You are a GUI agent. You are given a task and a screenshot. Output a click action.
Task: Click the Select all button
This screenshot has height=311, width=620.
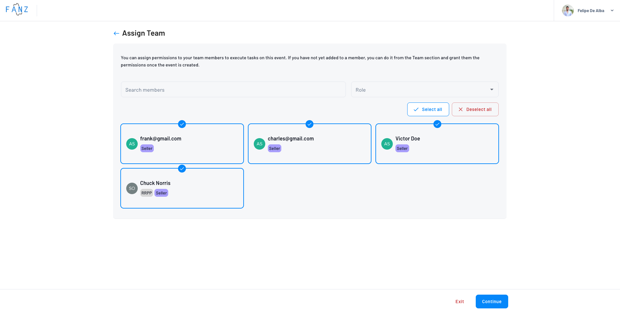428,109
